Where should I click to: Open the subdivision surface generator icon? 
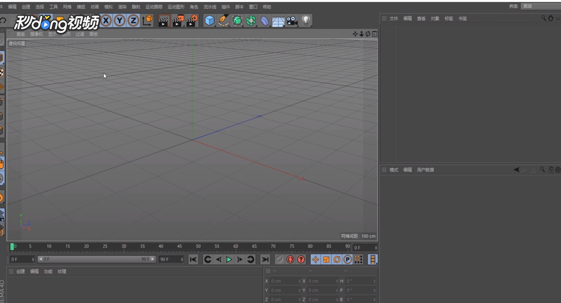[237, 21]
